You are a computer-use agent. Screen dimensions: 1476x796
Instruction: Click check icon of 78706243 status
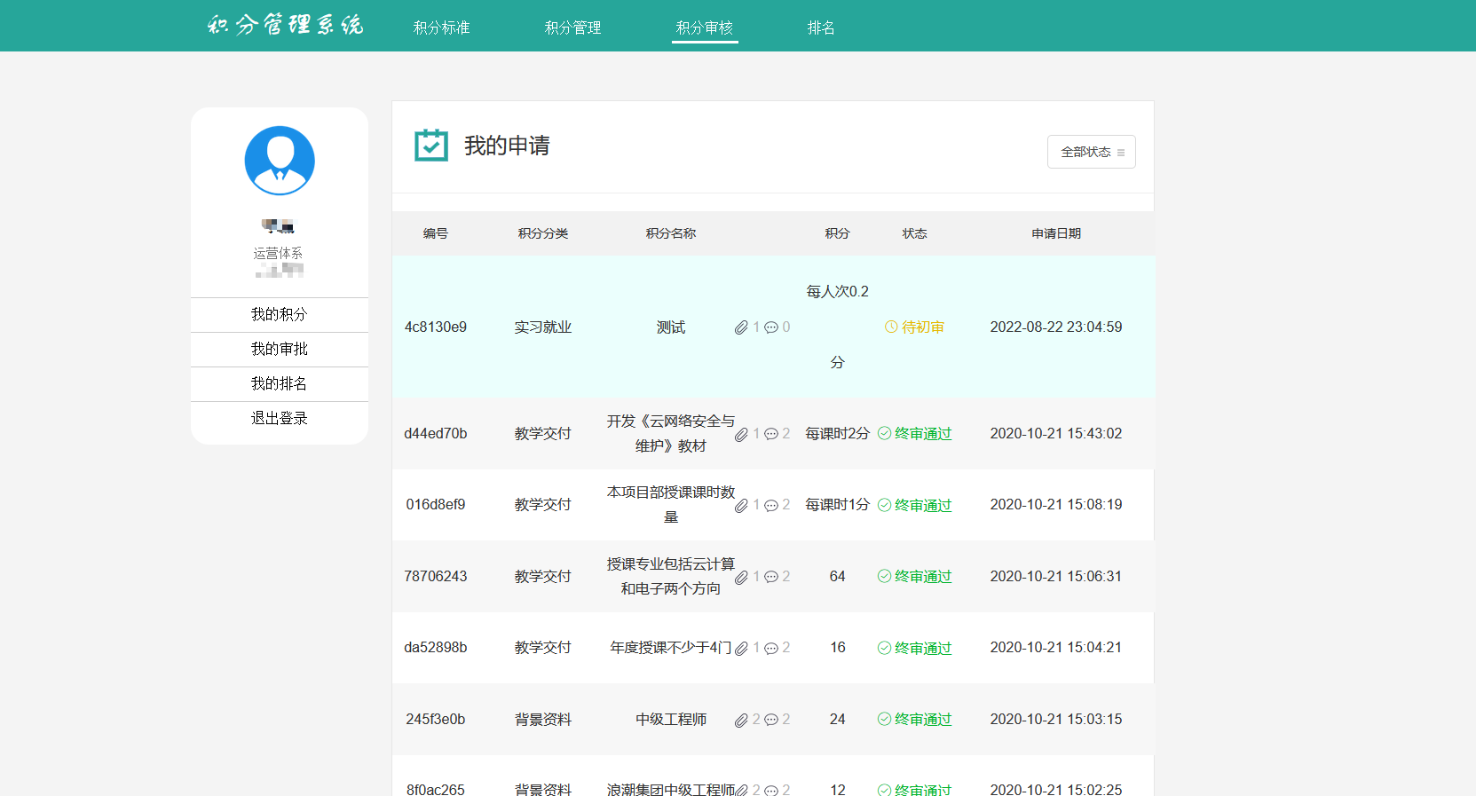pyautogui.click(x=884, y=576)
